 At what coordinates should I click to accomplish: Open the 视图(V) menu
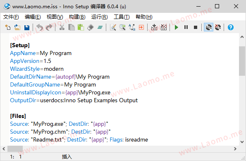point(55,17)
